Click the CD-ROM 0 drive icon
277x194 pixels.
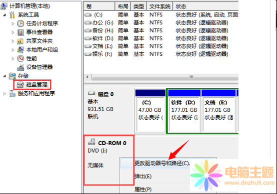pyautogui.click(x=91, y=142)
